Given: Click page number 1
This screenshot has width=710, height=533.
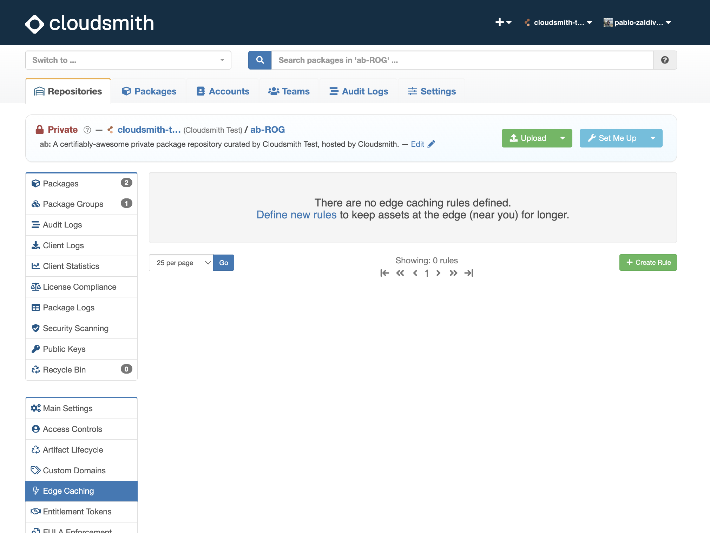Looking at the screenshot, I should tap(427, 273).
